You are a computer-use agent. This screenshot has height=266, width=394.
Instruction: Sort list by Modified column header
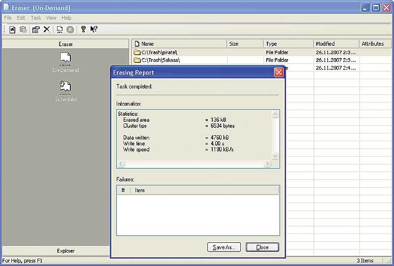[x=336, y=44]
